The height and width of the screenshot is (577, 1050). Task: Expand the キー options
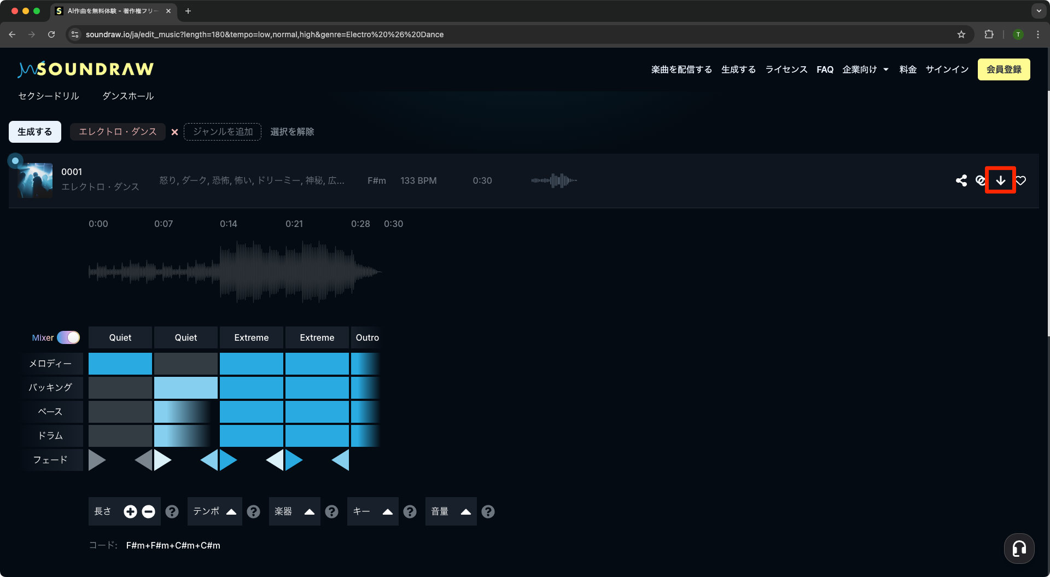pos(387,511)
